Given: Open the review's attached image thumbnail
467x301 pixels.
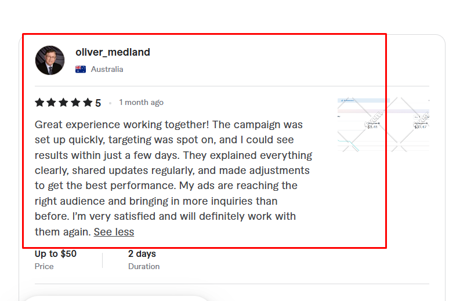Looking at the screenshot, I should (383, 124).
